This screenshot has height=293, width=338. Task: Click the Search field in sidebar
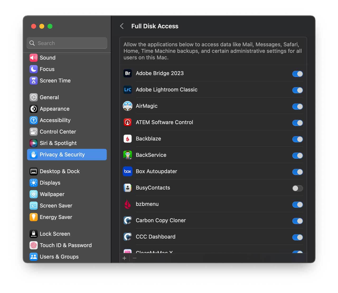(67, 43)
